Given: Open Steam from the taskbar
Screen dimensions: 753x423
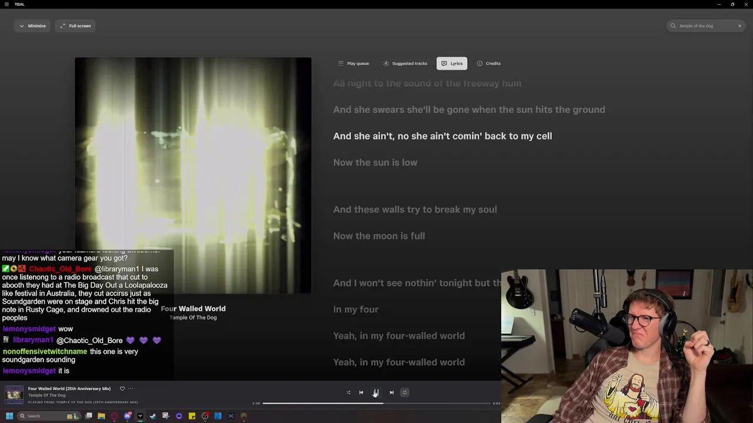Looking at the screenshot, I should coord(153,416).
